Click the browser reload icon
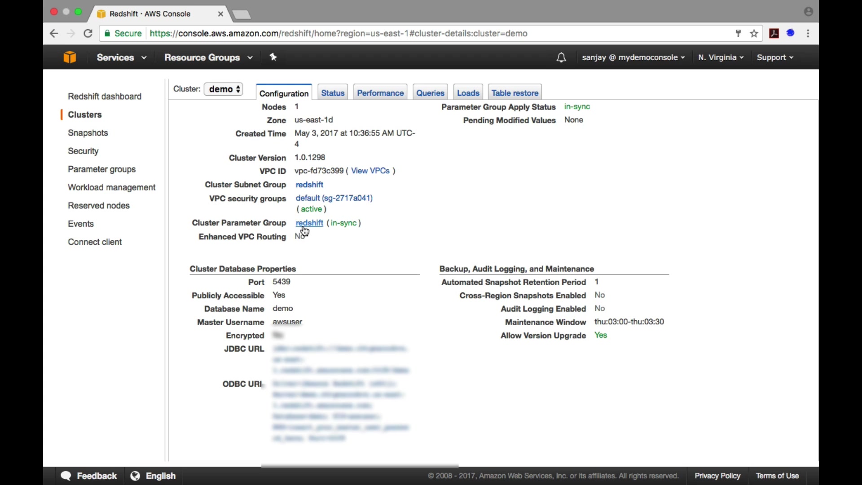862x485 pixels. pyautogui.click(x=88, y=33)
